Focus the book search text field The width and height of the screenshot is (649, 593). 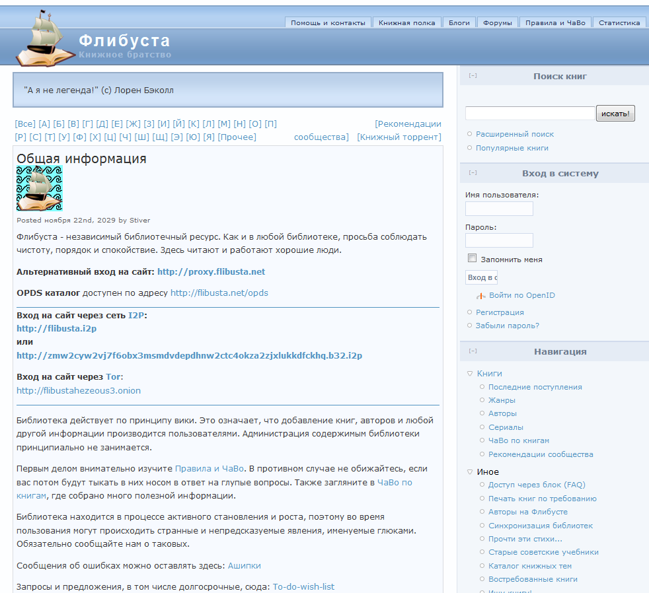click(530, 114)
